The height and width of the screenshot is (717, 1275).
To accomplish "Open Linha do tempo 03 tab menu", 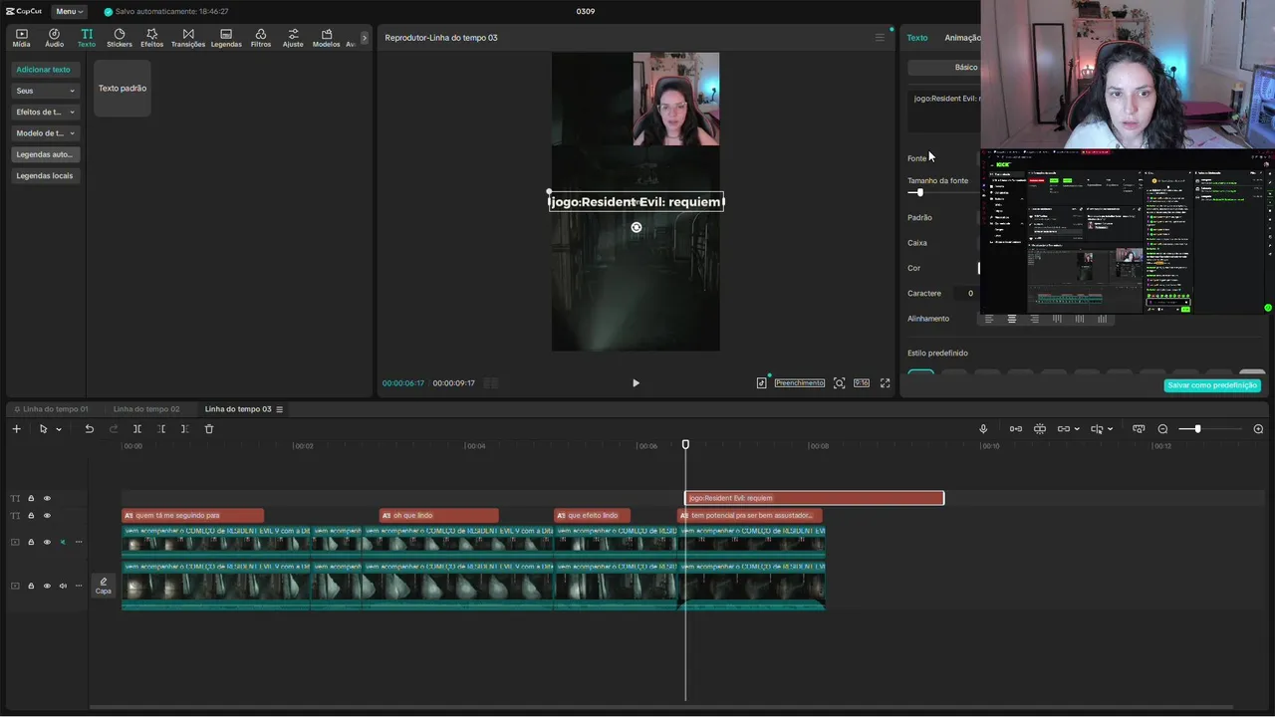I will 280,409.
